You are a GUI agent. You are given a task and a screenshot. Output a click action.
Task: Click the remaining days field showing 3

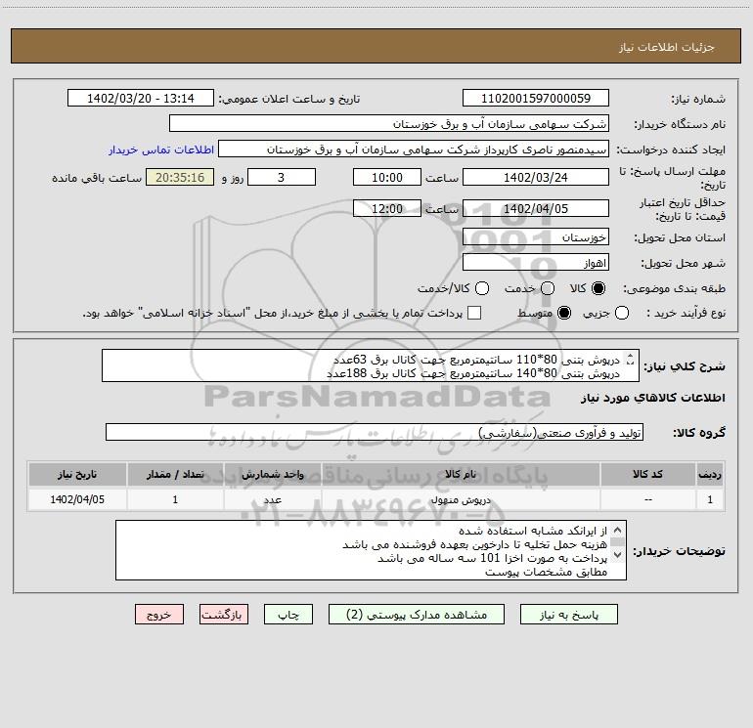pos(282,177)
